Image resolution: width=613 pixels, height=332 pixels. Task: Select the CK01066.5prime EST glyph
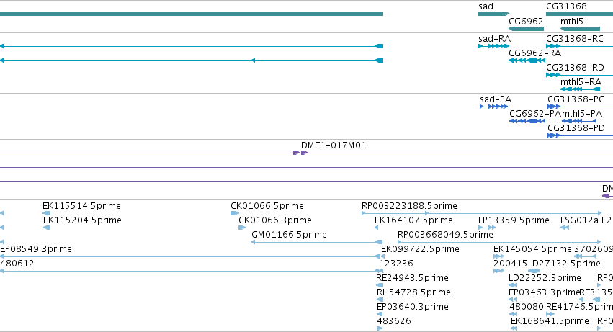pyautogui.click(x=235, y=213)
